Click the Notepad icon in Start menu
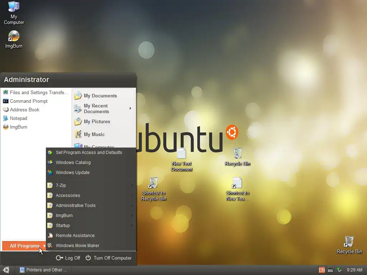The width and height of the screenshot is (367, 275). pyautogui.click(x=6, y=118)
